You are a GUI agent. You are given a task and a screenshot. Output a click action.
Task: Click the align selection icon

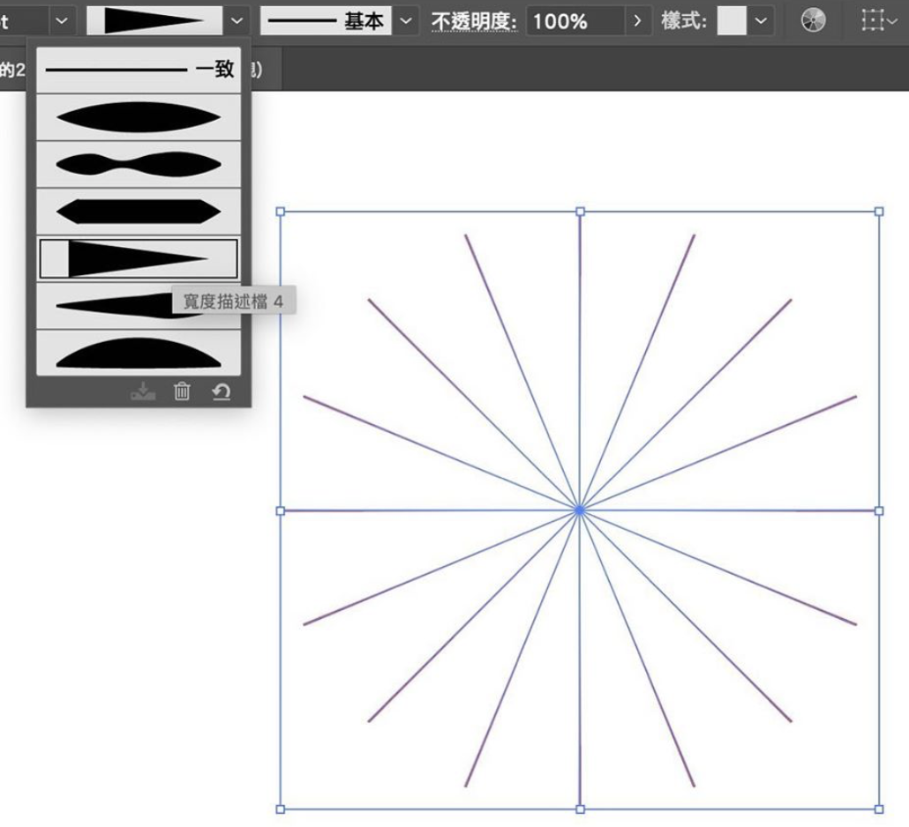(x=873, y=21)
